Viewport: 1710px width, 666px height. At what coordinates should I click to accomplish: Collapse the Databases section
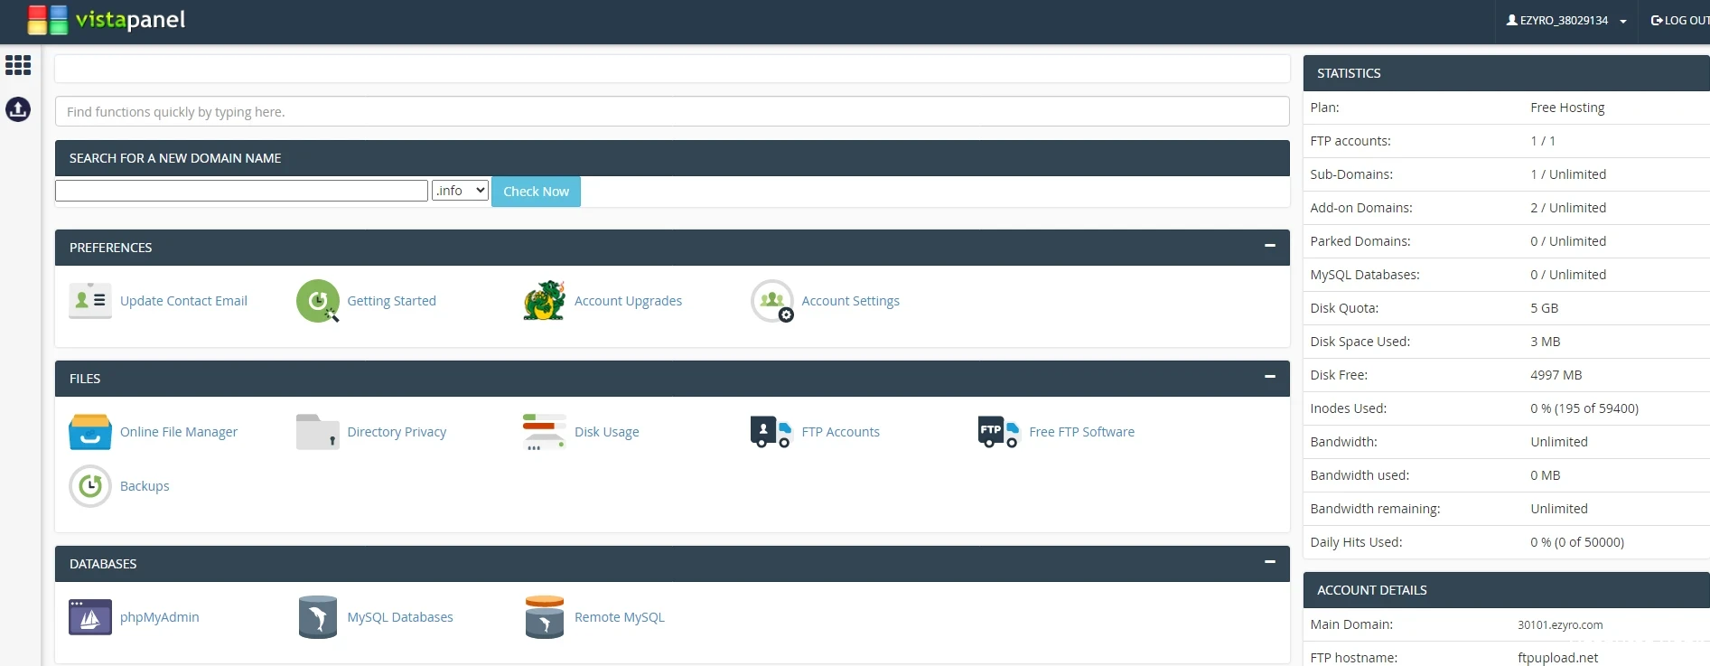pos(1269,562)
